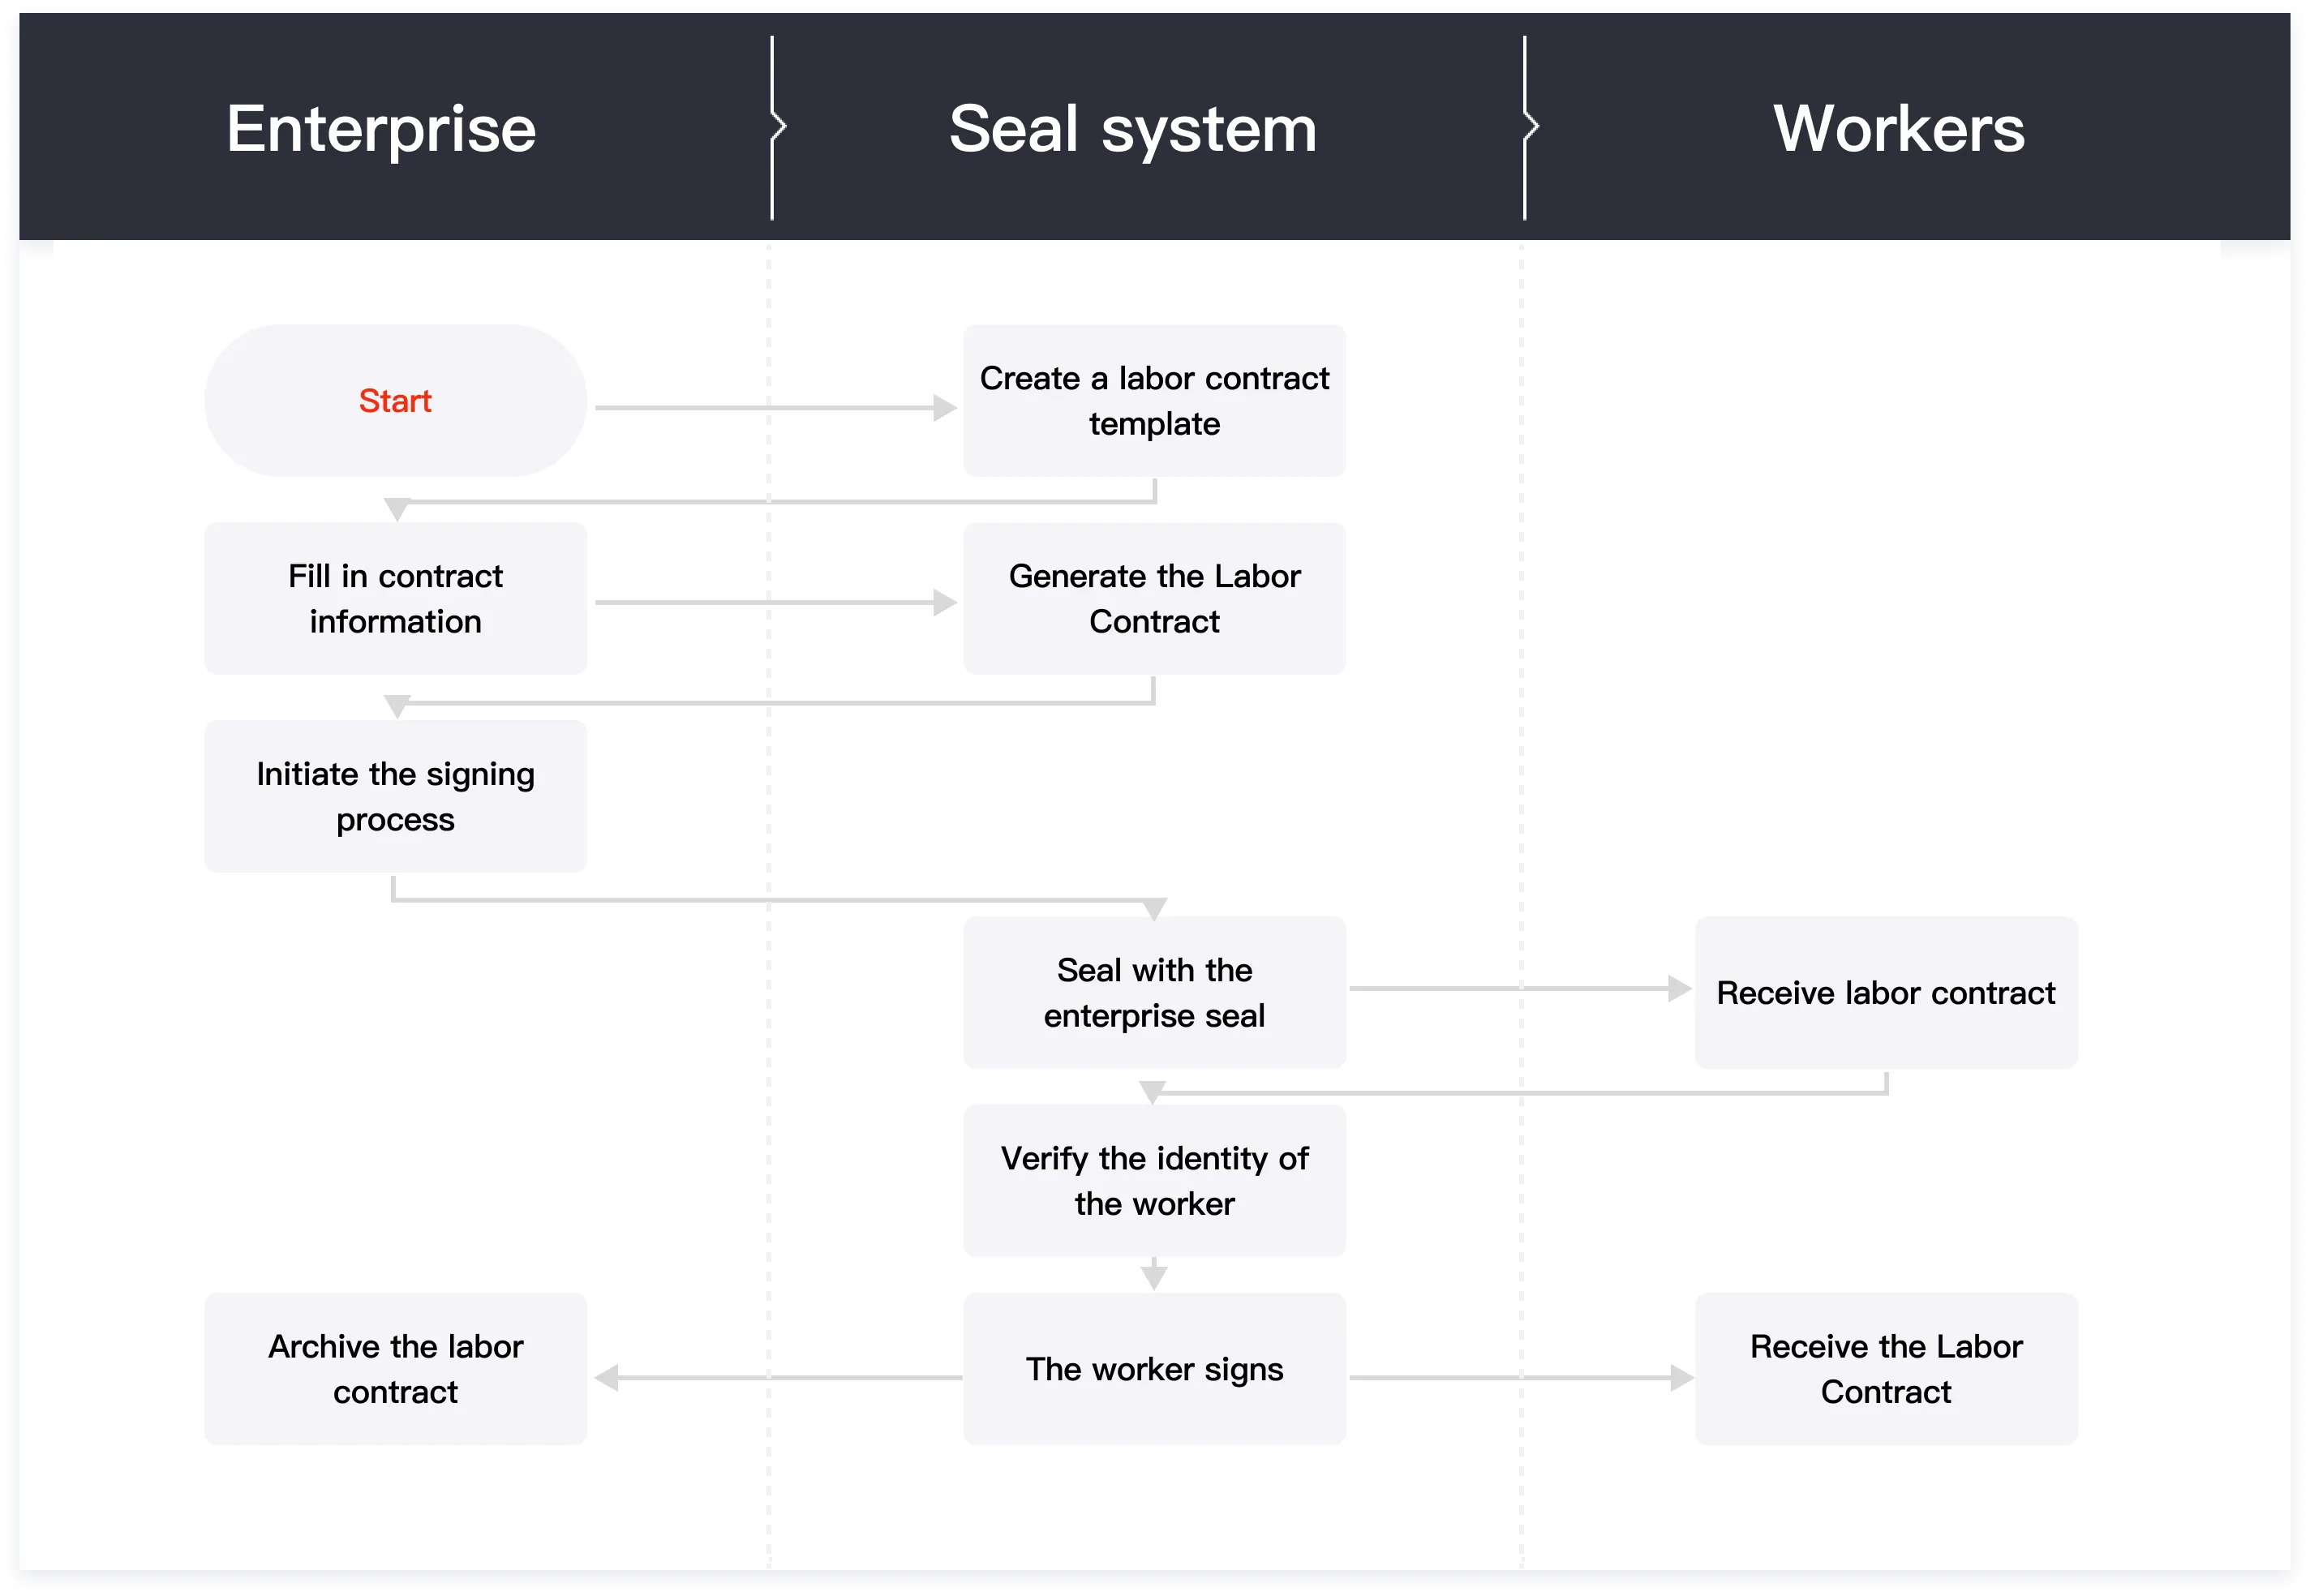Click the chevron between Enterprise and Seal system

[778, 127]
